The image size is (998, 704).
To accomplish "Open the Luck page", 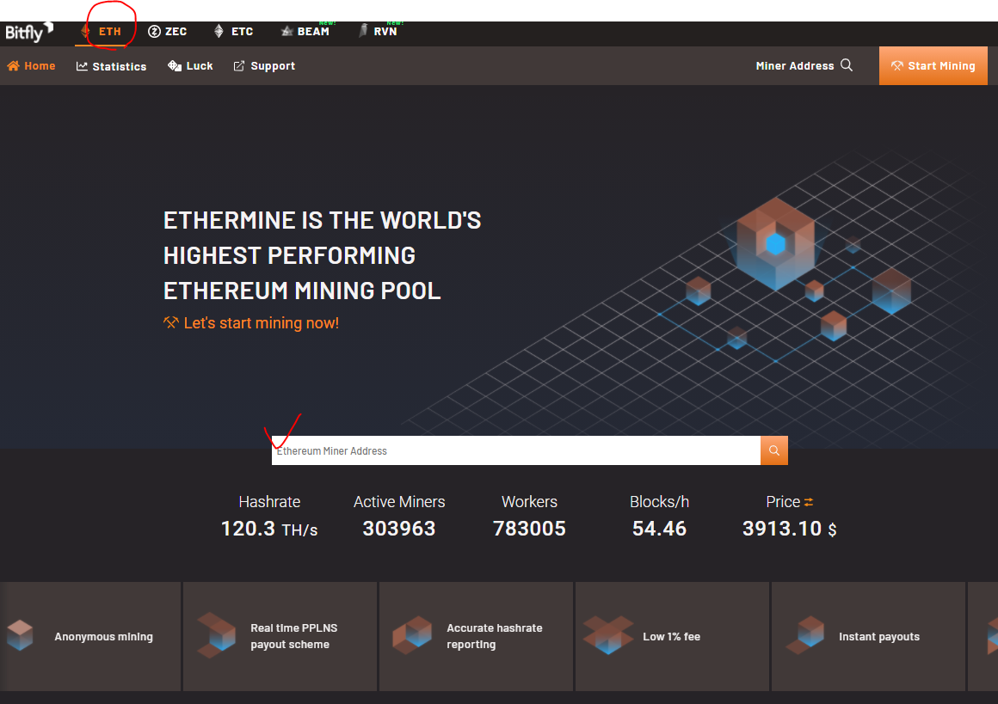I will 190,66.
